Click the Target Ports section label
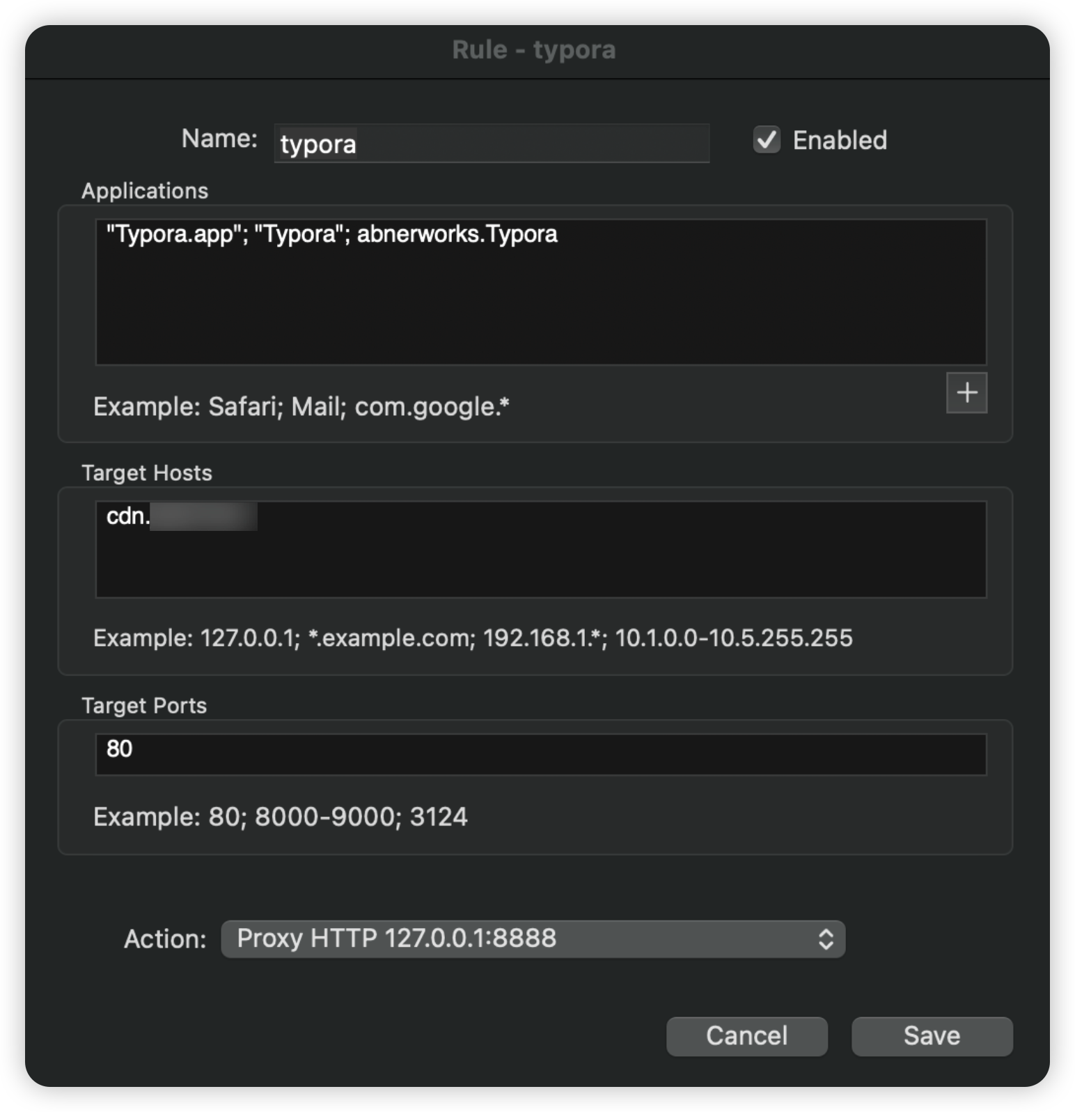The image size is (1075, 1112). (144, 706)
